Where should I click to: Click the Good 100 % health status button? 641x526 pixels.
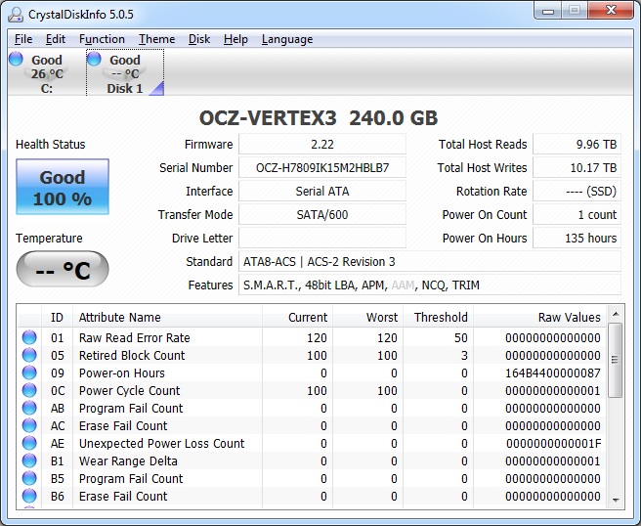63,187
